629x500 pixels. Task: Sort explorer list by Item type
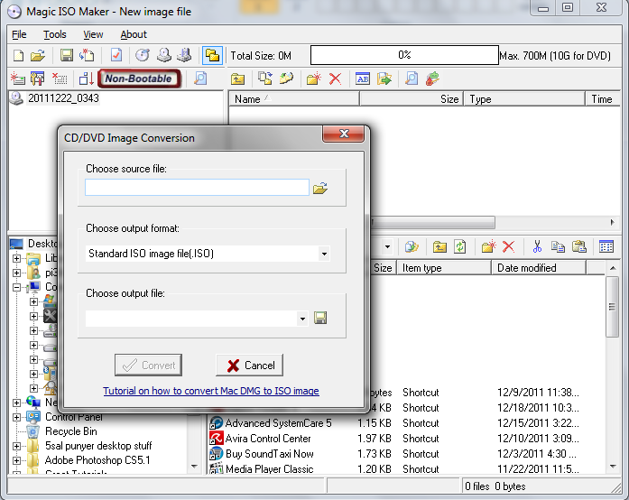tap(444, 268)
